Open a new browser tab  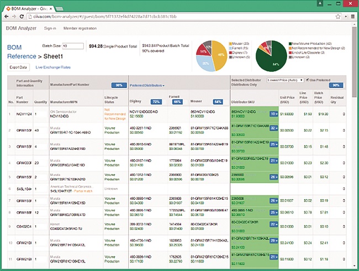[x=59, y=9]
